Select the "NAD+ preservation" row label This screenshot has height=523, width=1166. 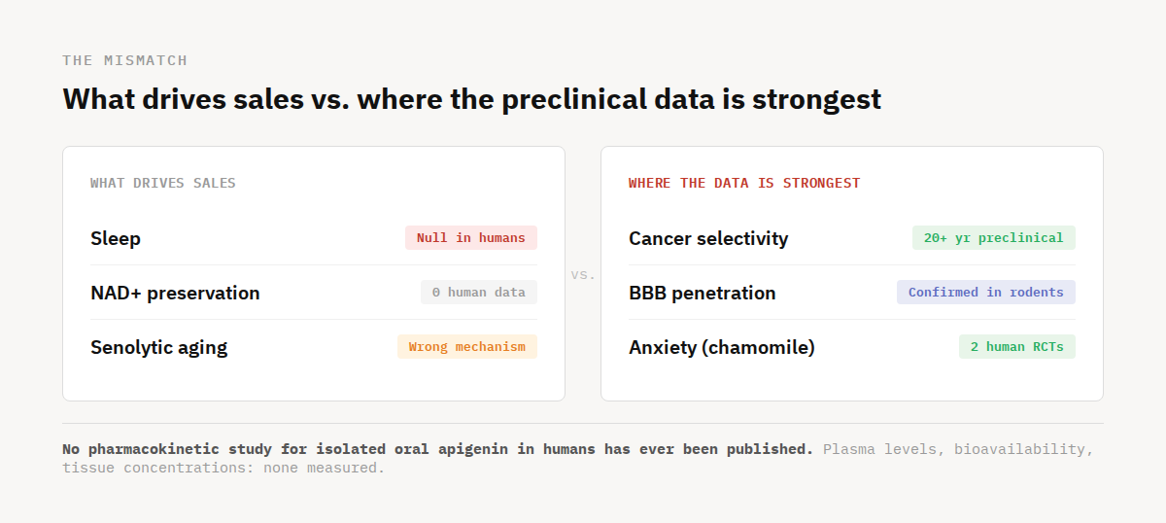(175, 293)
